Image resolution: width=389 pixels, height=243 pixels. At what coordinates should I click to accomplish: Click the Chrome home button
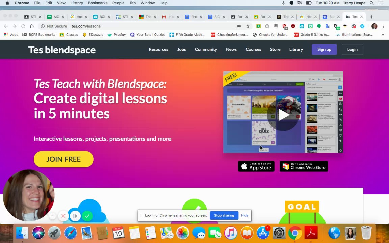32,26
